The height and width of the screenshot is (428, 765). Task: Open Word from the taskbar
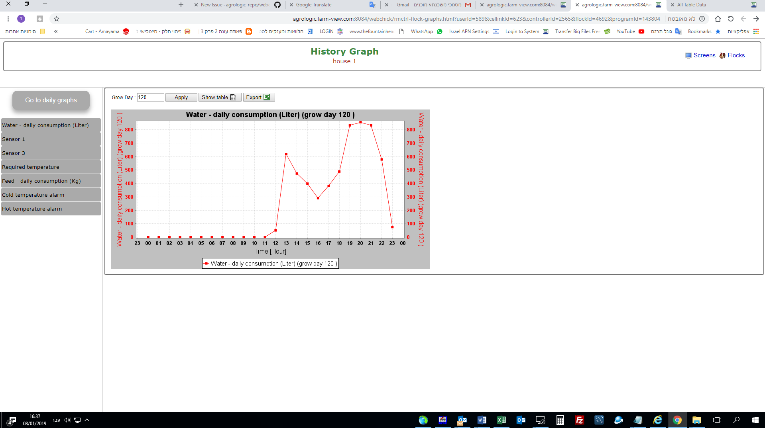482,420
